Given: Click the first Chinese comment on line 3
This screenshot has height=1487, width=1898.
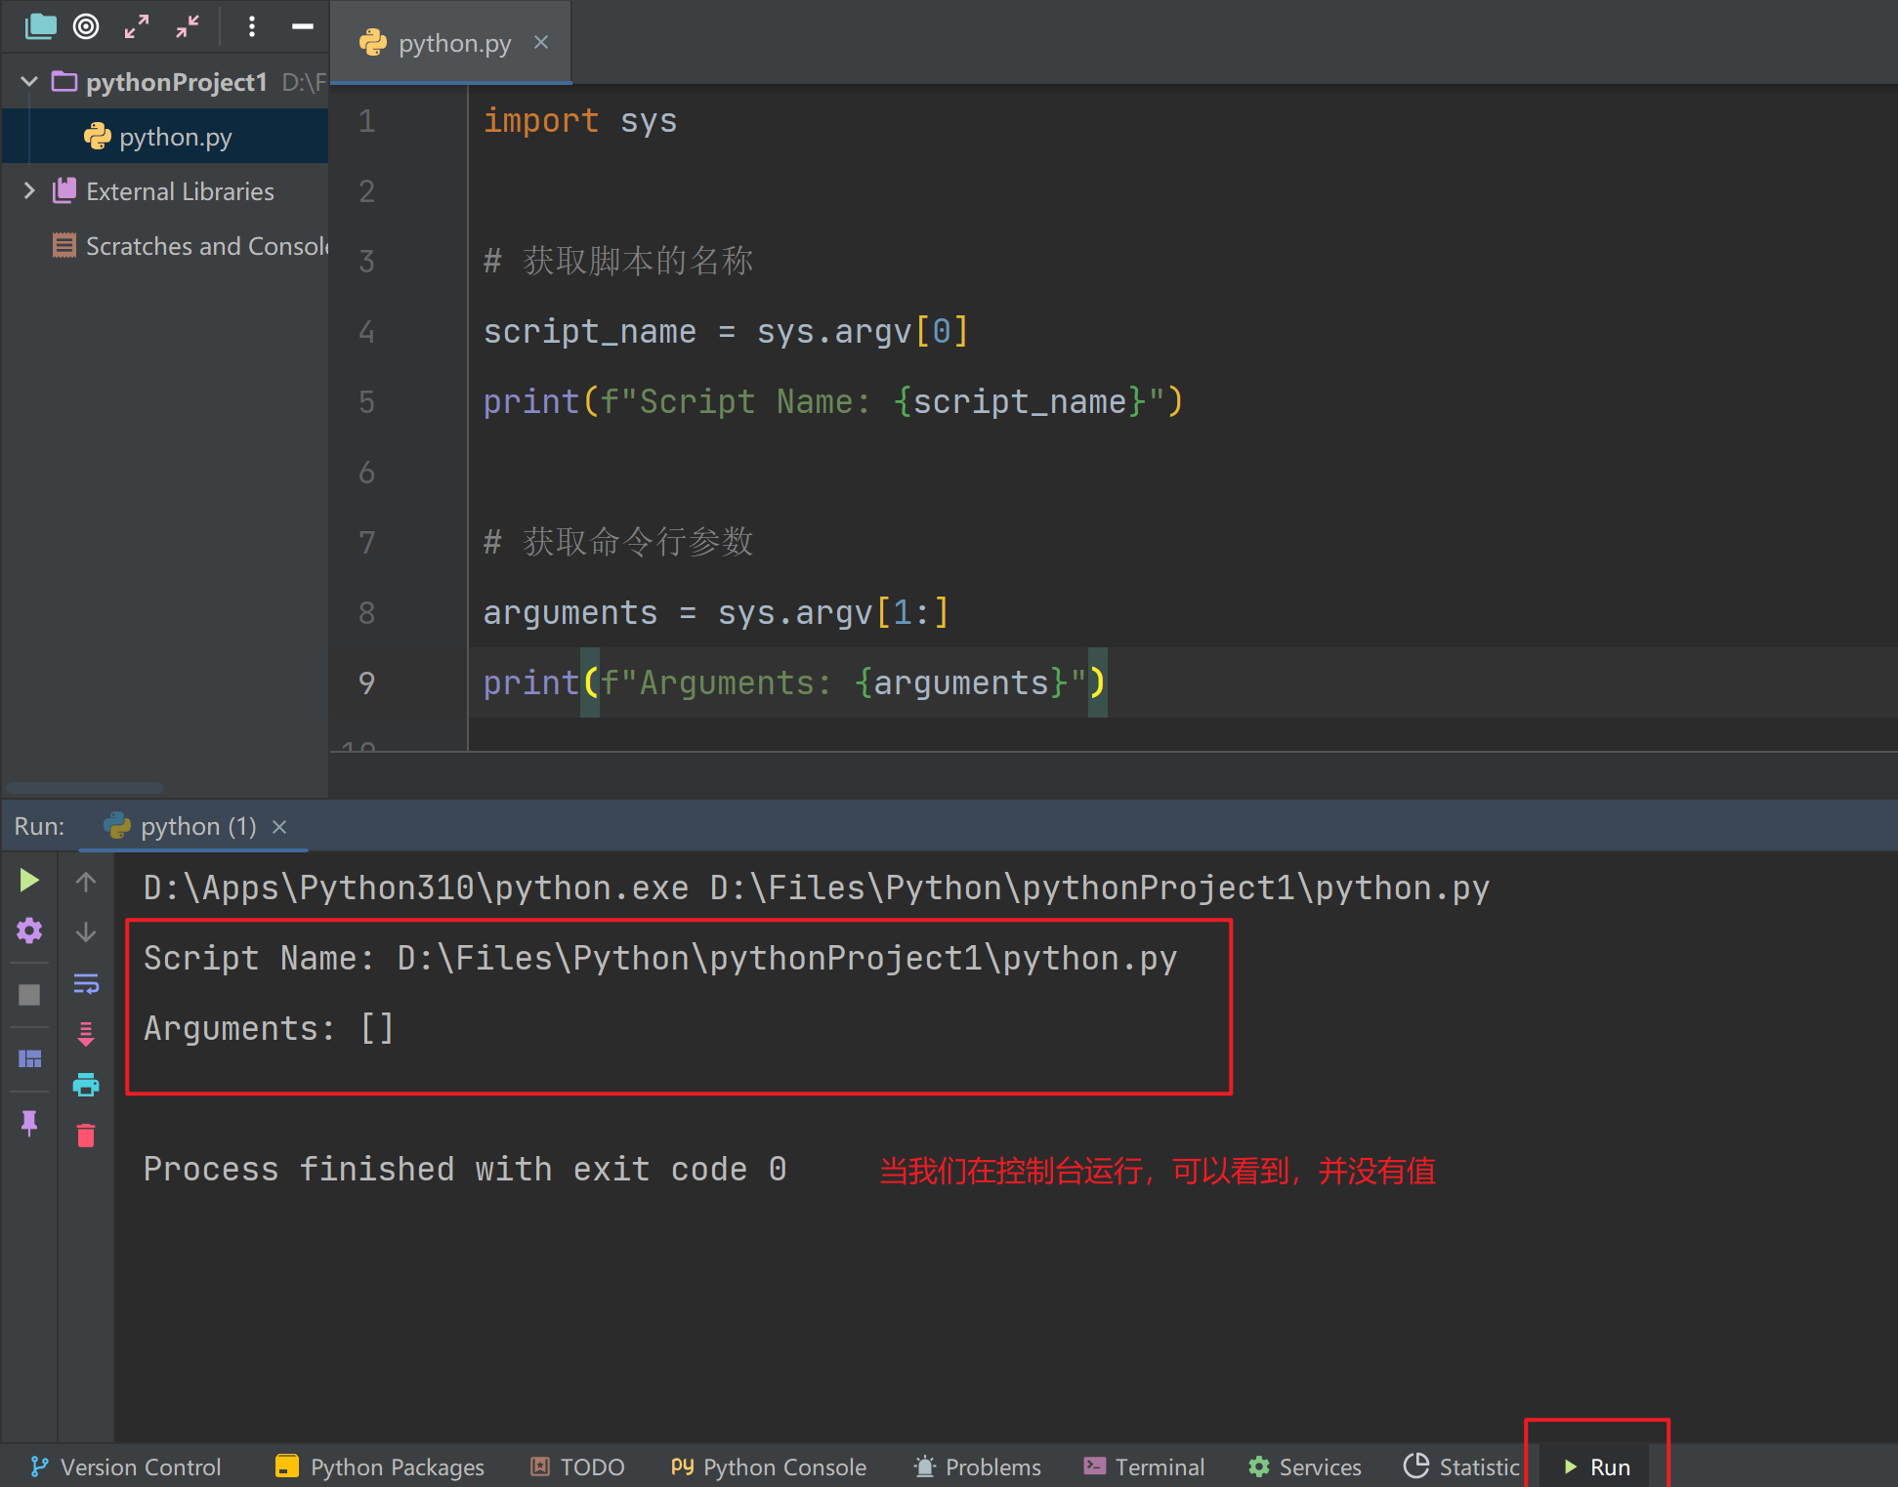Looking at the screenshot, I should [x=618, y=262].
